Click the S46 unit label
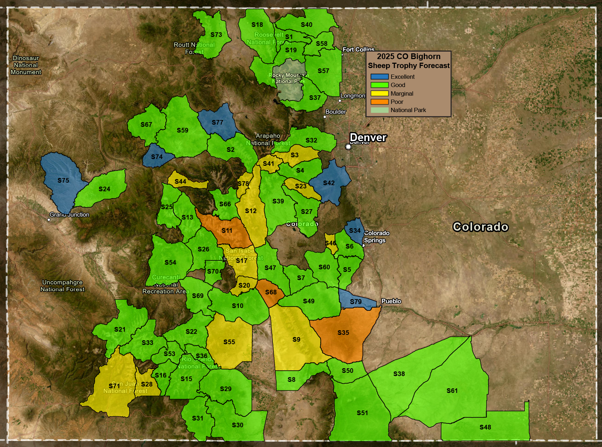 pos(331,243)
